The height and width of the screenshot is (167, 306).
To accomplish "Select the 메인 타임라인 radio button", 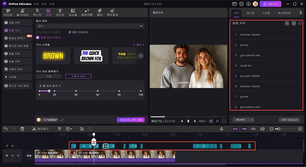I will tap(69, 32).
